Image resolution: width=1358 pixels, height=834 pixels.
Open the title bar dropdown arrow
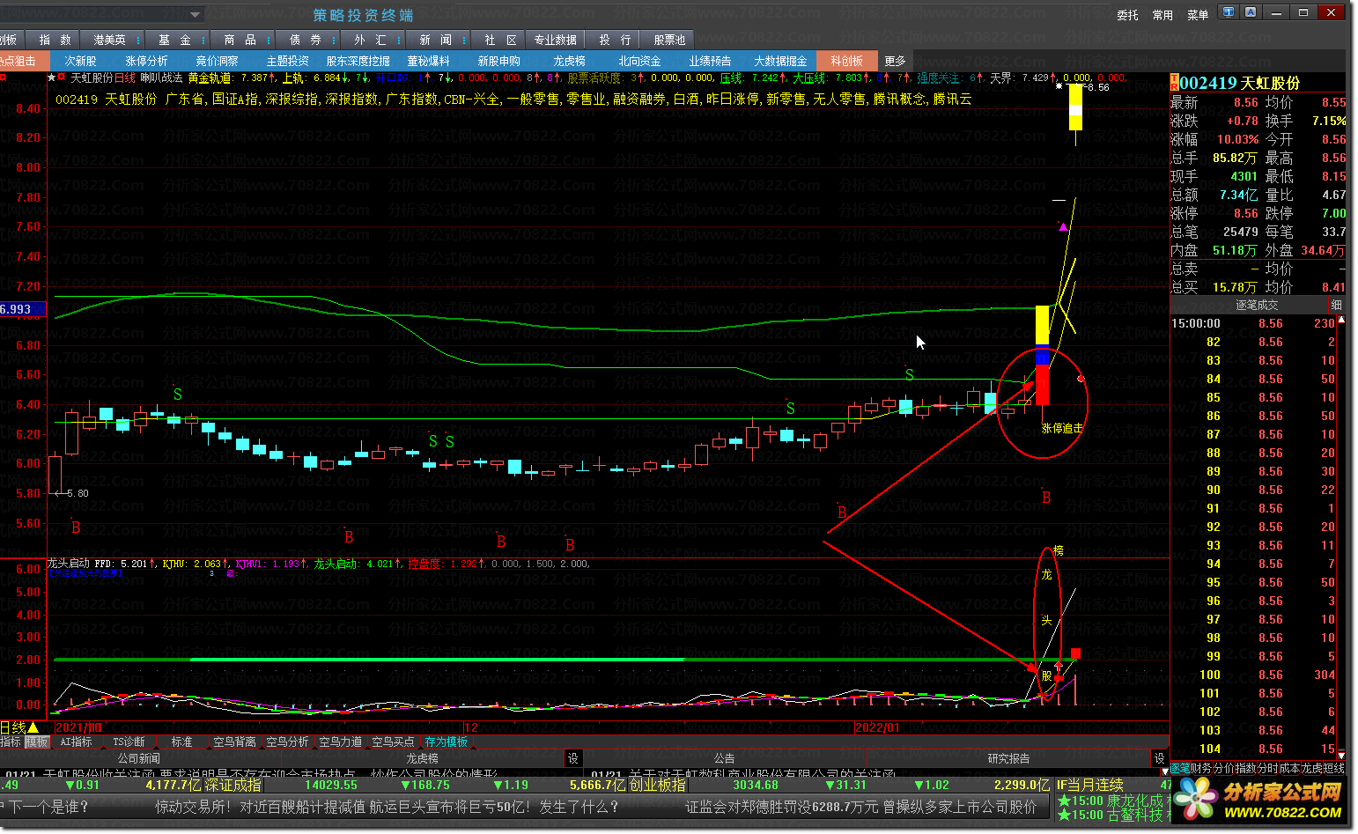(x=196, y=14)
